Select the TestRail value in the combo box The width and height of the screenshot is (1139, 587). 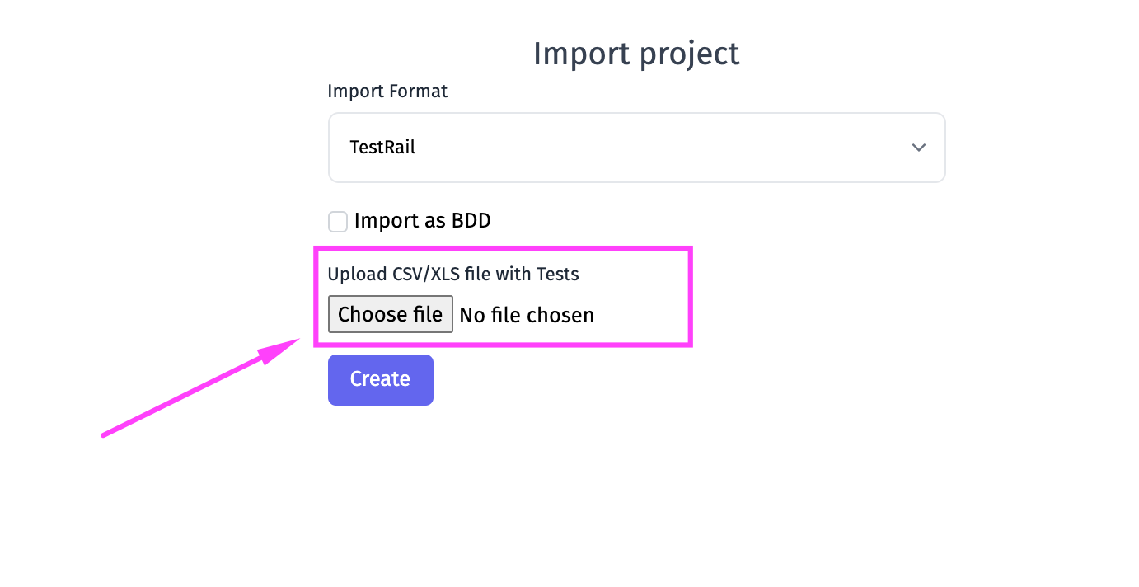tap(382, 148)
